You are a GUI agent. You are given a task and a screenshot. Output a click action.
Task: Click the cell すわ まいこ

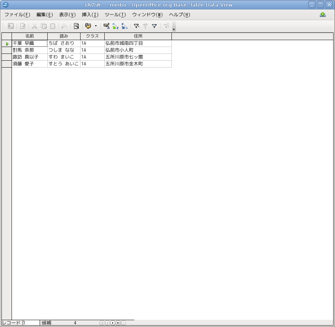64,57
